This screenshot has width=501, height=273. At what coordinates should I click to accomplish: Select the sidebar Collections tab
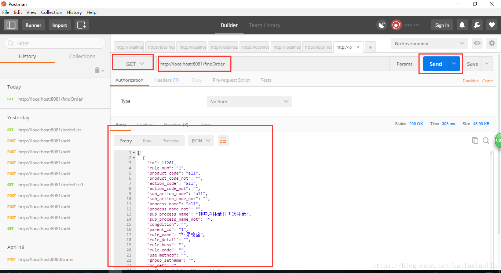pyautogui.click(x=82, y=56)
